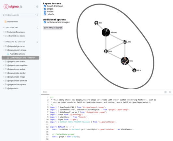Click the Mick node label

tap(139, 70)
